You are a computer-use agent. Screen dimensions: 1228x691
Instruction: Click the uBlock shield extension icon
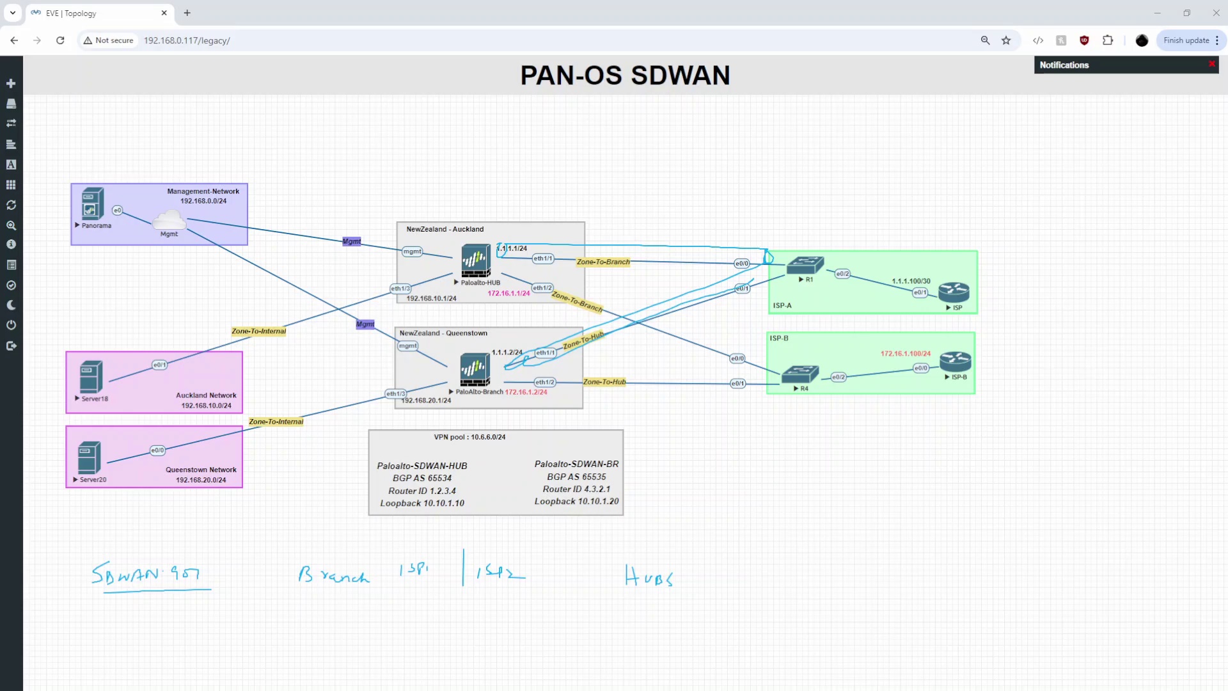(x=1084, y=40)
